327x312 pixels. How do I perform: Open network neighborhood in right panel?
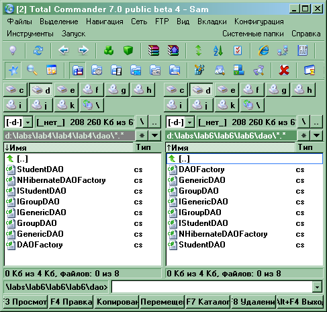pos(252,105)
